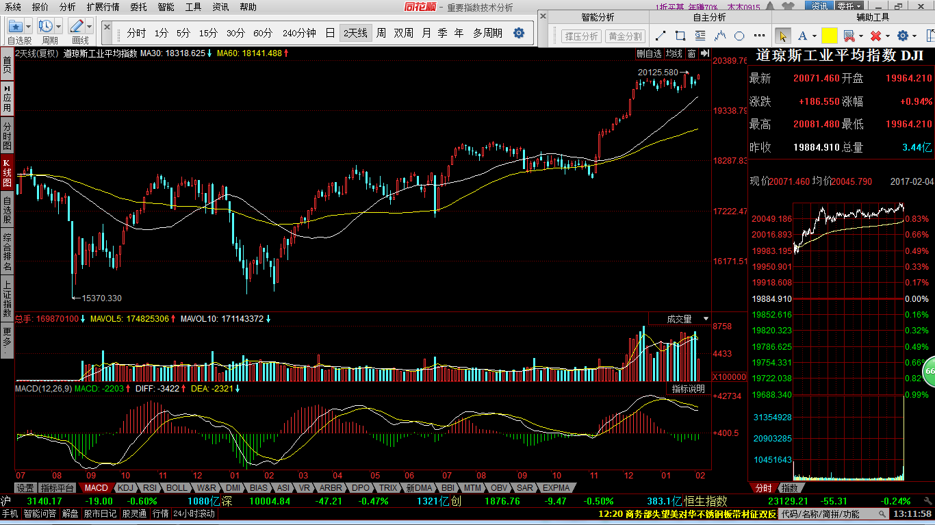Open the K线图 side tab

pos(7,173)
